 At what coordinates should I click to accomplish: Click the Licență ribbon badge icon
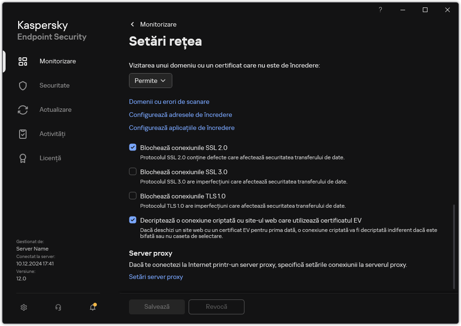tap(23, 158)
